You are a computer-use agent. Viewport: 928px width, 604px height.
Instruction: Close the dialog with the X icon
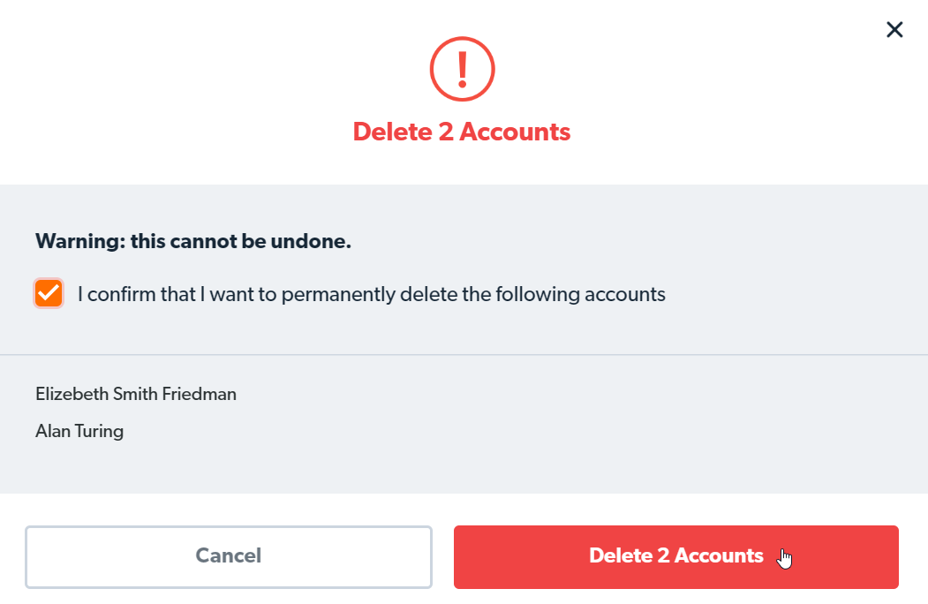(x=894, y=30)
